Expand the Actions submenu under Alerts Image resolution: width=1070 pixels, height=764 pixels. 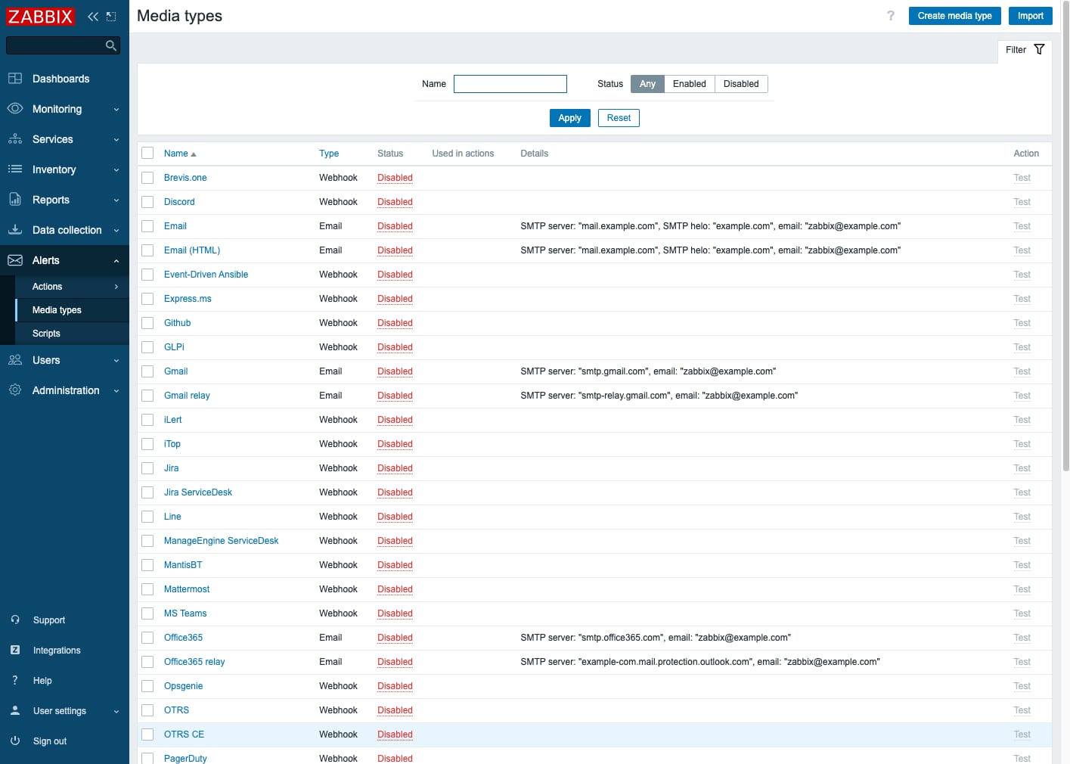[47, 287]
